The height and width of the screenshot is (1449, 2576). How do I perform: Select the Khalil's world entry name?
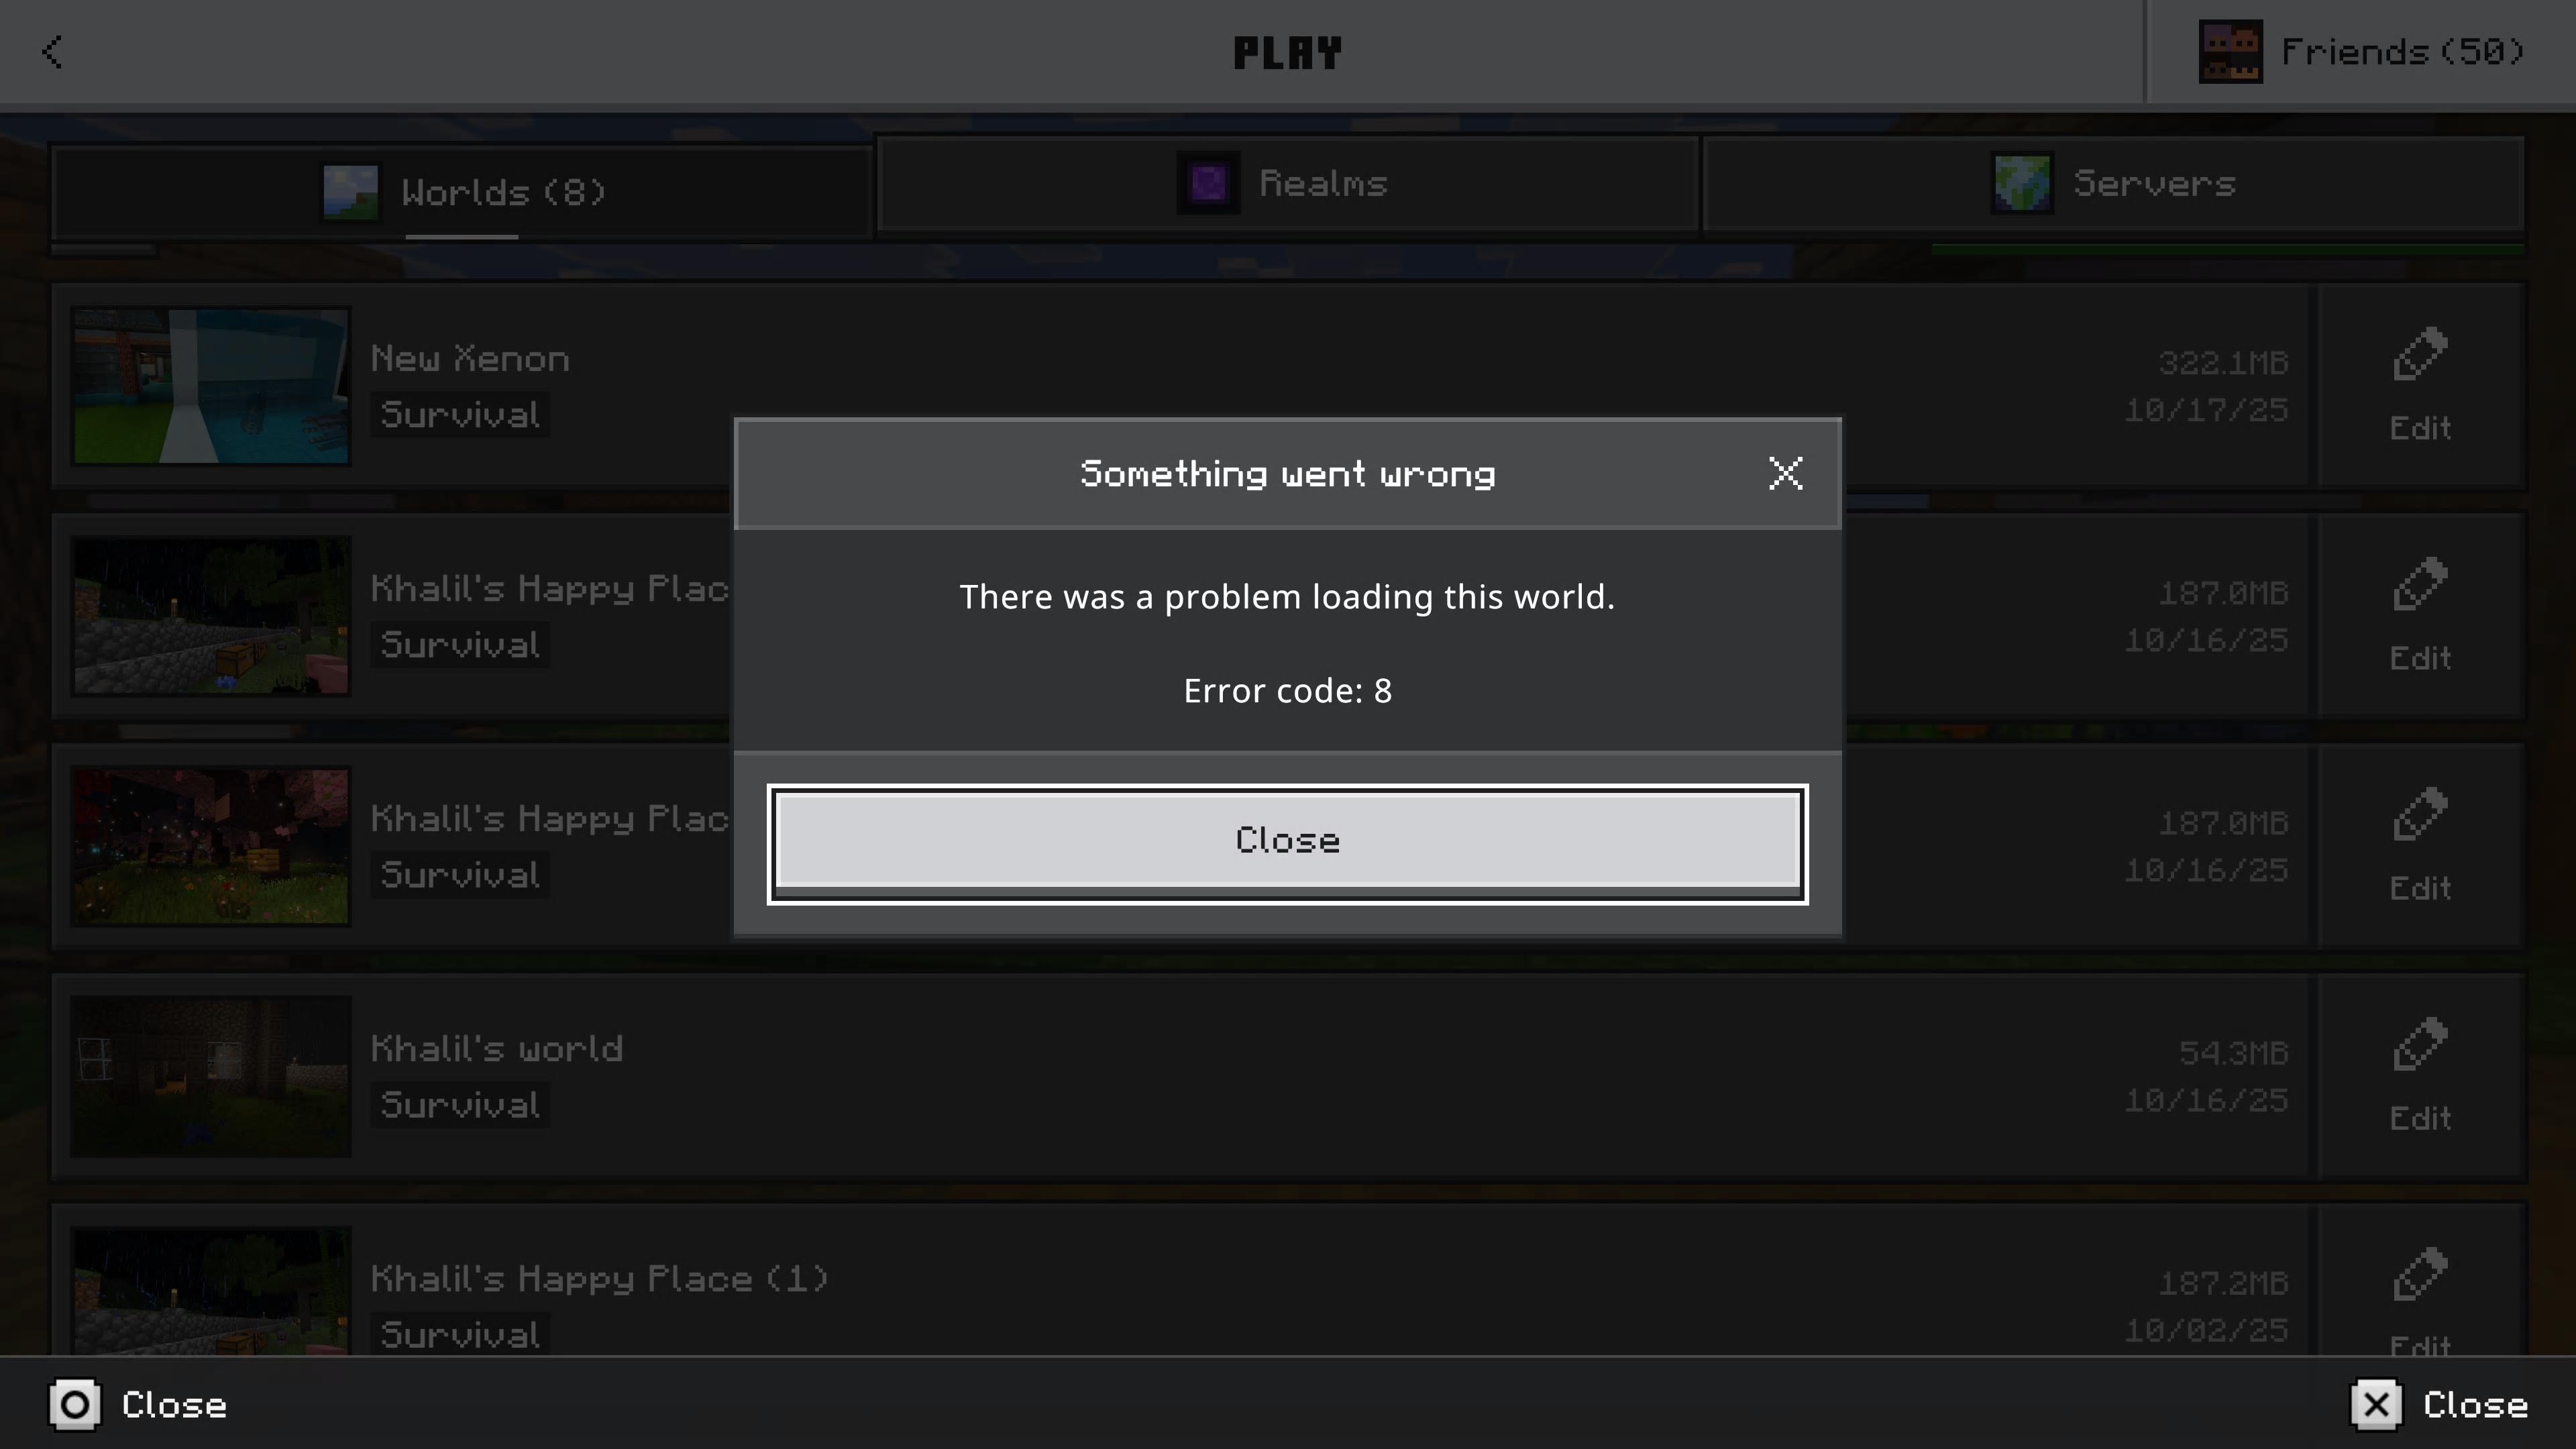(497, 1048)
